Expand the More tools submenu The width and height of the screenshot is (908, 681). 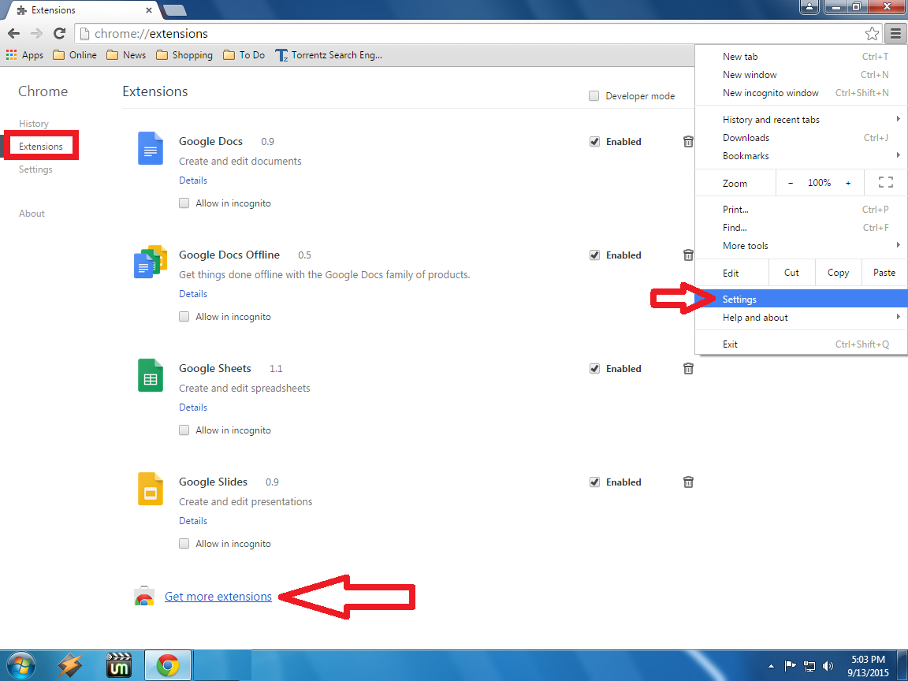click(x=745, y=245)
